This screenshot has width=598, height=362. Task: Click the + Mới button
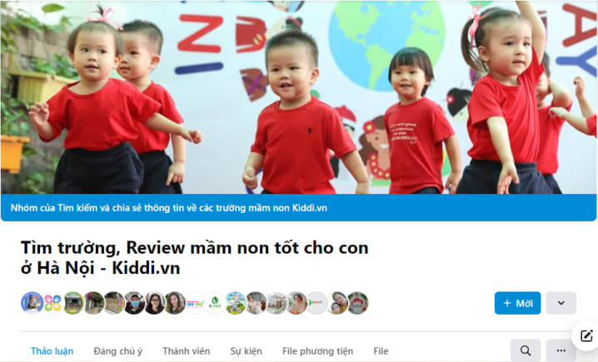(x=517, y=303)
